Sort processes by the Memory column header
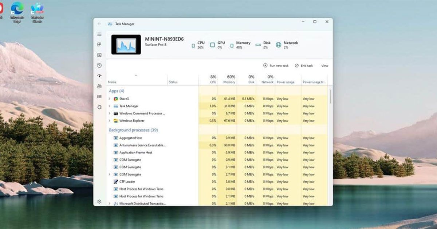 click(228, 79)
